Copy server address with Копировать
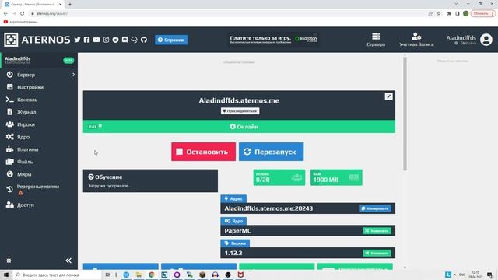The image size is (498, 280). pyautogui.click(x=375, y=208)
